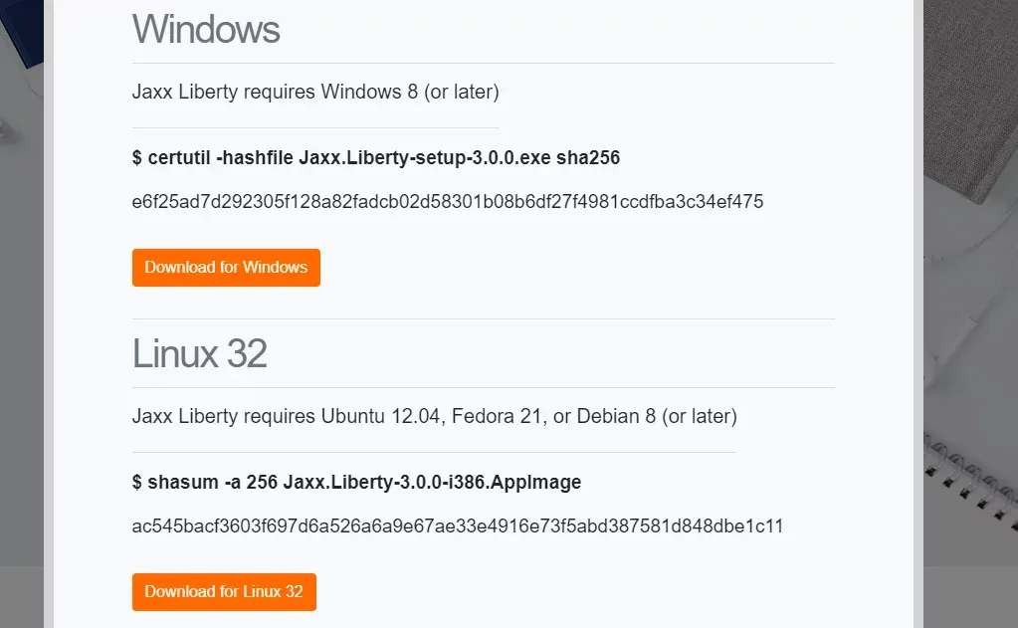Click the Fedora 21 requirement text
The height and width of the screenshot is (628, 1018).
(497, 416)
